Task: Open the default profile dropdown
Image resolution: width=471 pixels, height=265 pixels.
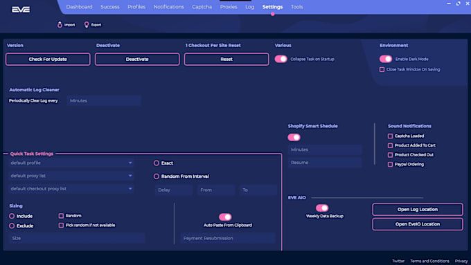Action: (71, 163)
